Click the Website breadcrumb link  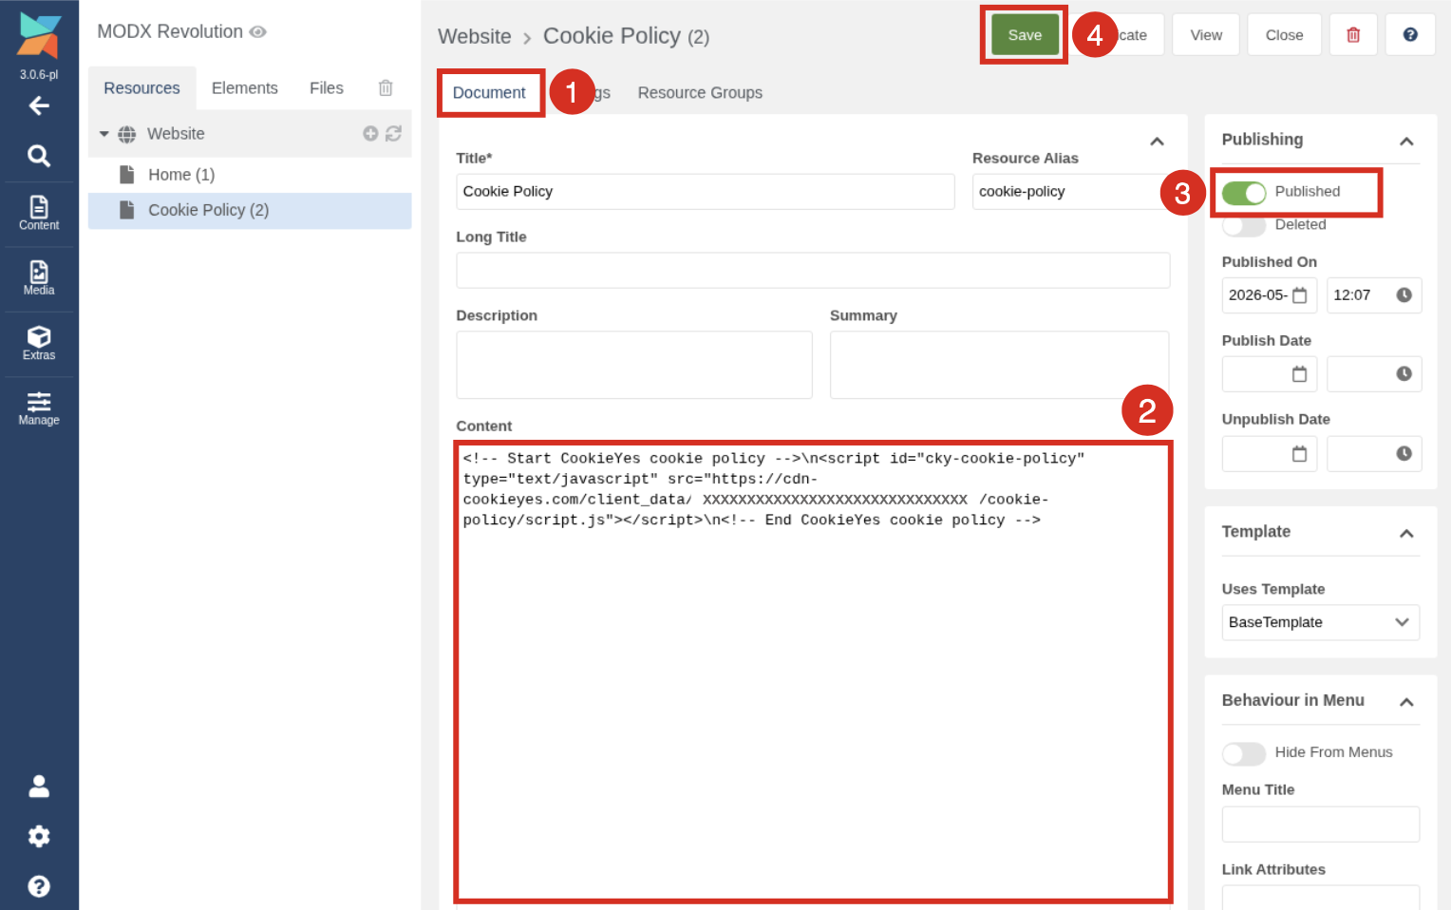(474, 37)
